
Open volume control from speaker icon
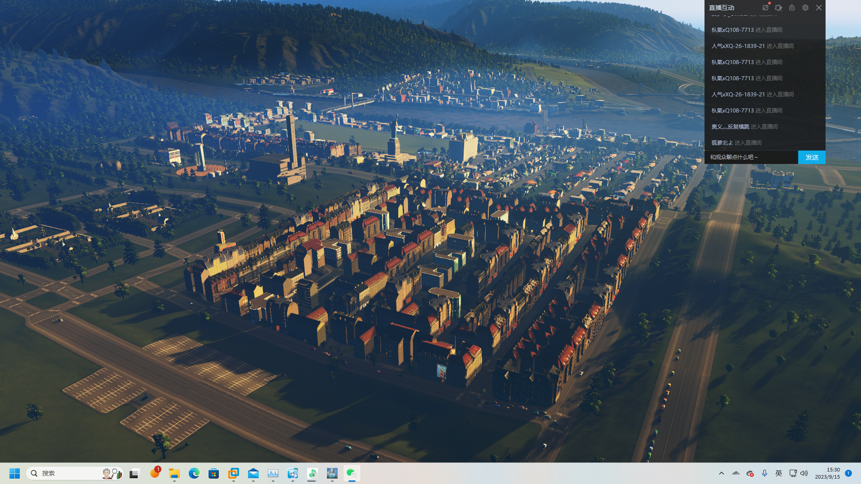(804, 473)
